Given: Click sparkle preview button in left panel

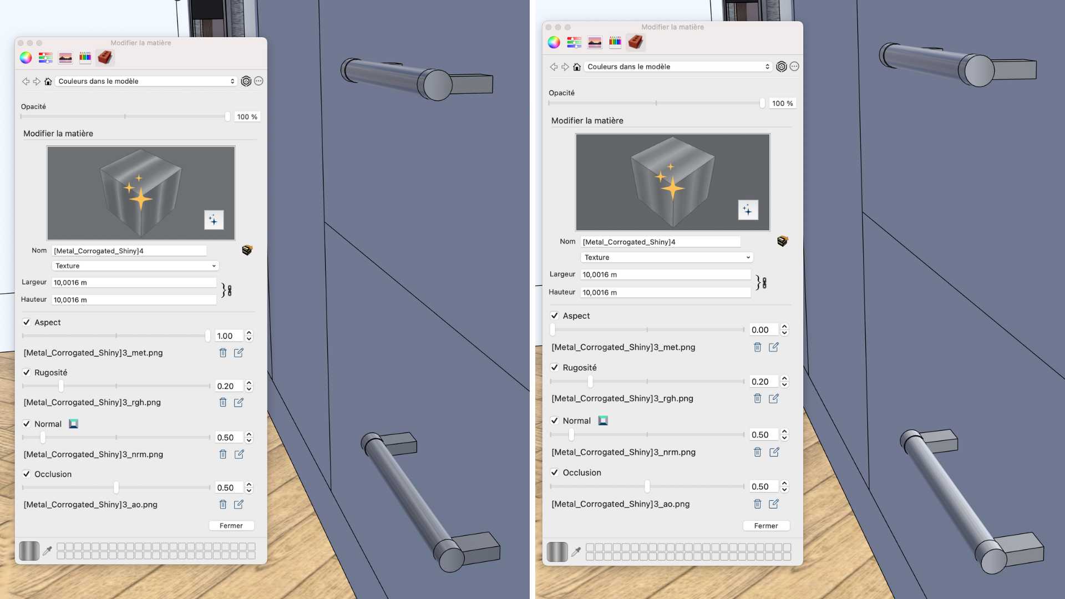Looking at the screenshot, I should (214, 220).
